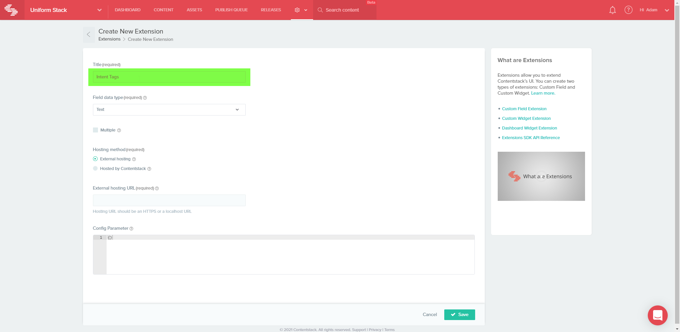Open the notifications bell
This screenshot has width=680, height=332.
pos(613,10)
